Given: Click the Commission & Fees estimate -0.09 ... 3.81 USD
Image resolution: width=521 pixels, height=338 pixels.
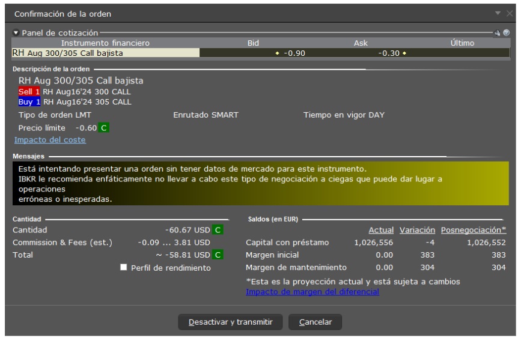Looking at the screenshot, I should [174, 243].
